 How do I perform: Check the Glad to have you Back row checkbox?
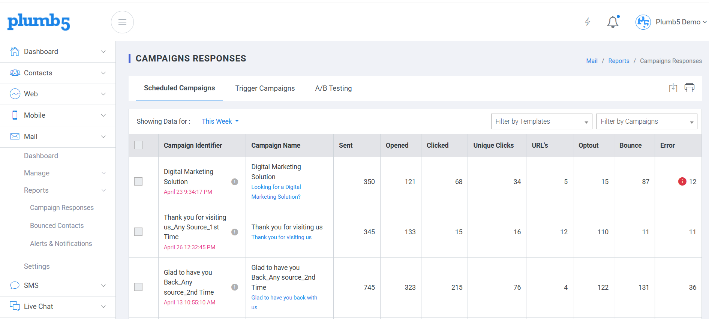[x=138, y=287]
